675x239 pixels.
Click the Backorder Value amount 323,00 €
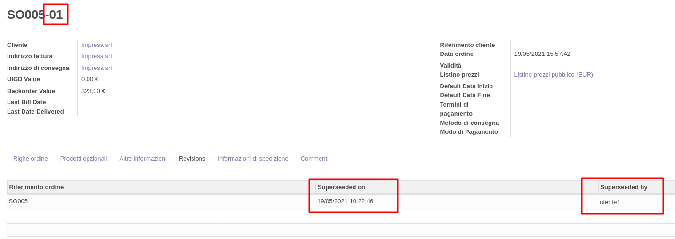pos(93,91)
